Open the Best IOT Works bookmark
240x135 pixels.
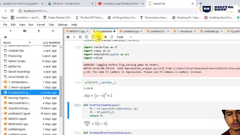pyautogui.click(x=90, y=18)
